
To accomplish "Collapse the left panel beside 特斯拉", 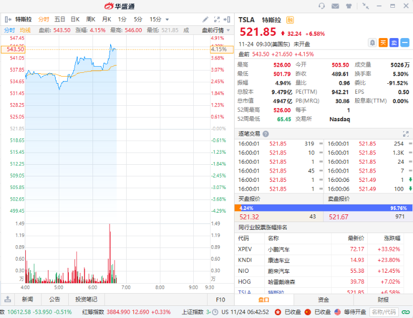I will 8,19.
